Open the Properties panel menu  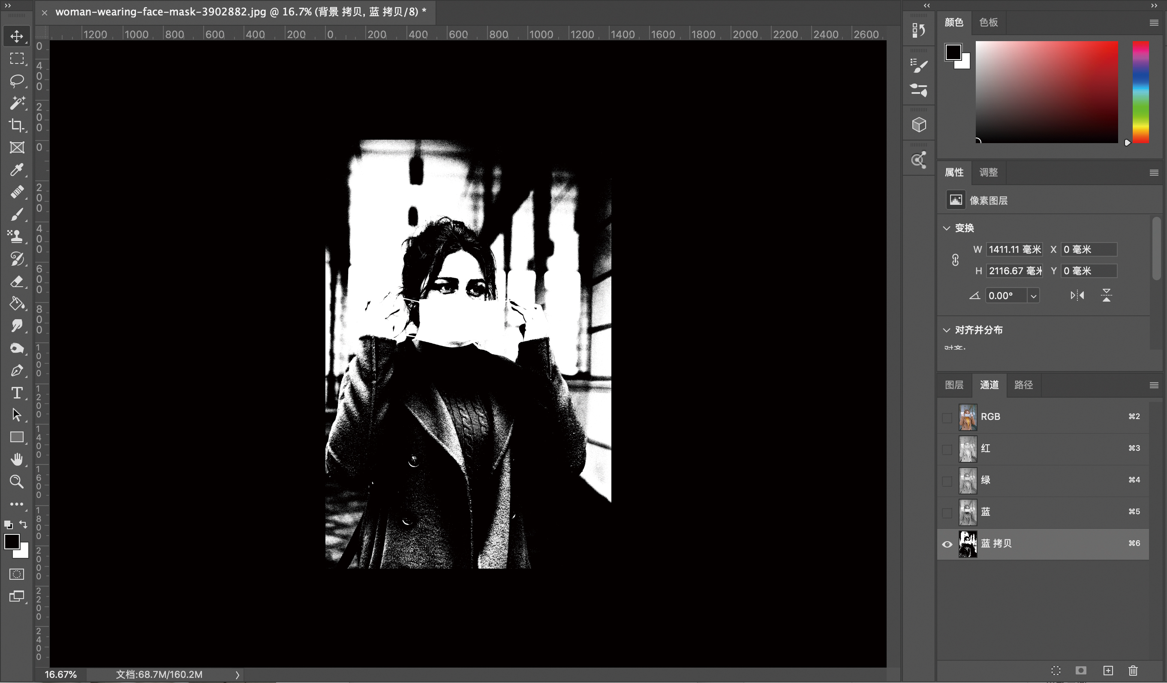(x=1154, y=173)
